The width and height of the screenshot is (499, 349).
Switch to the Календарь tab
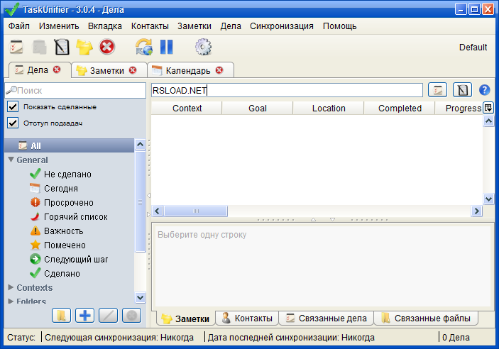pos(190,70)
